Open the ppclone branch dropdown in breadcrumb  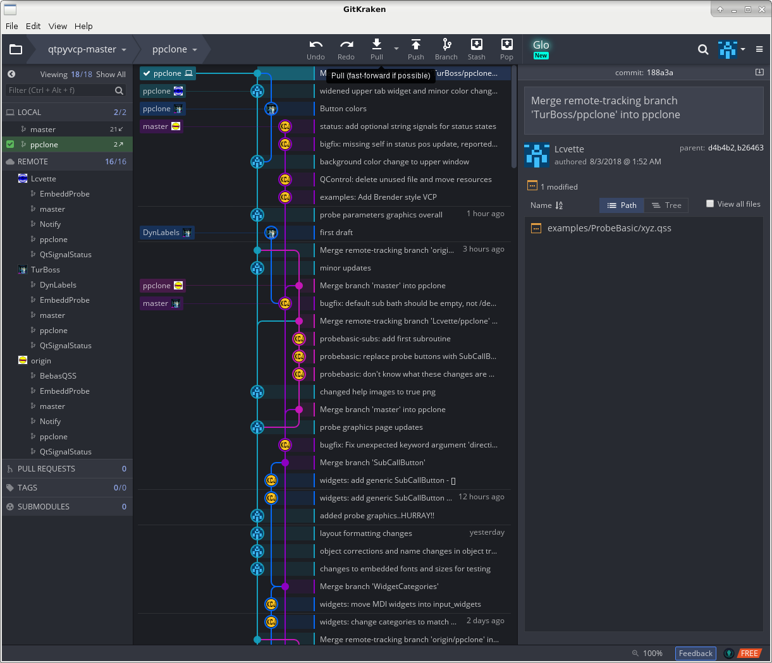click(x=175, y=49)
